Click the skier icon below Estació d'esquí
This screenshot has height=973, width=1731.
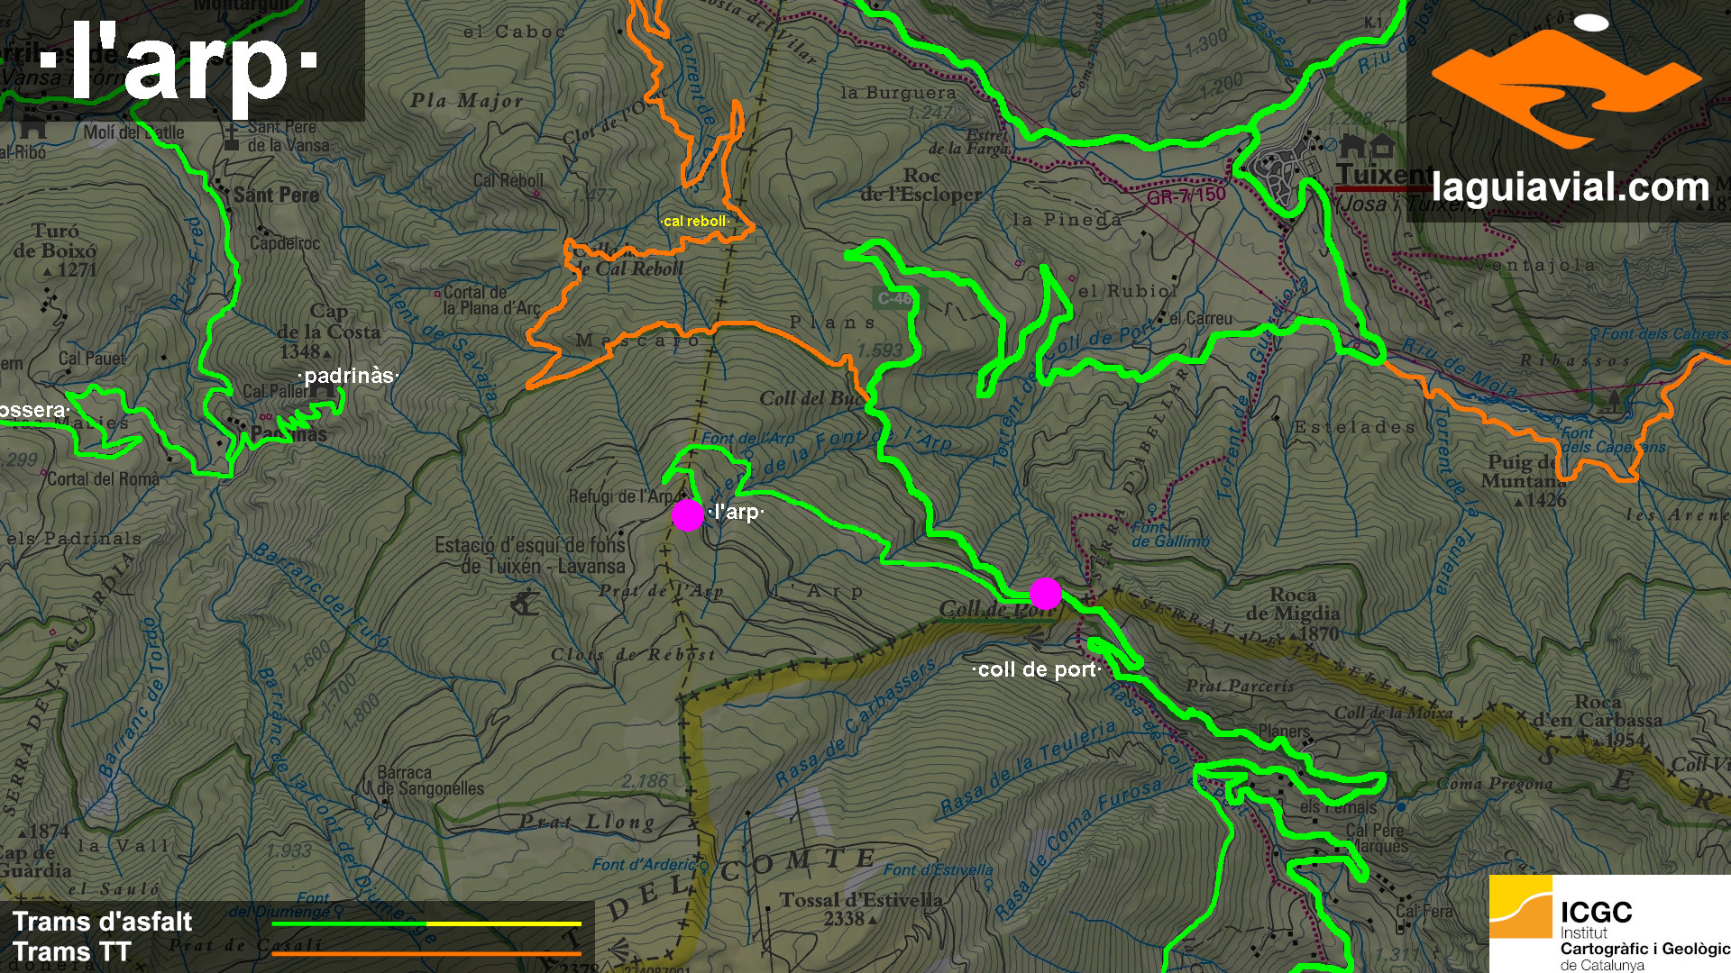click(524, 603)
